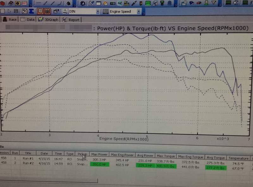The height and width of the screenshot is (187, 253).
Task: Click the red car icon
Action: point(199,3)
